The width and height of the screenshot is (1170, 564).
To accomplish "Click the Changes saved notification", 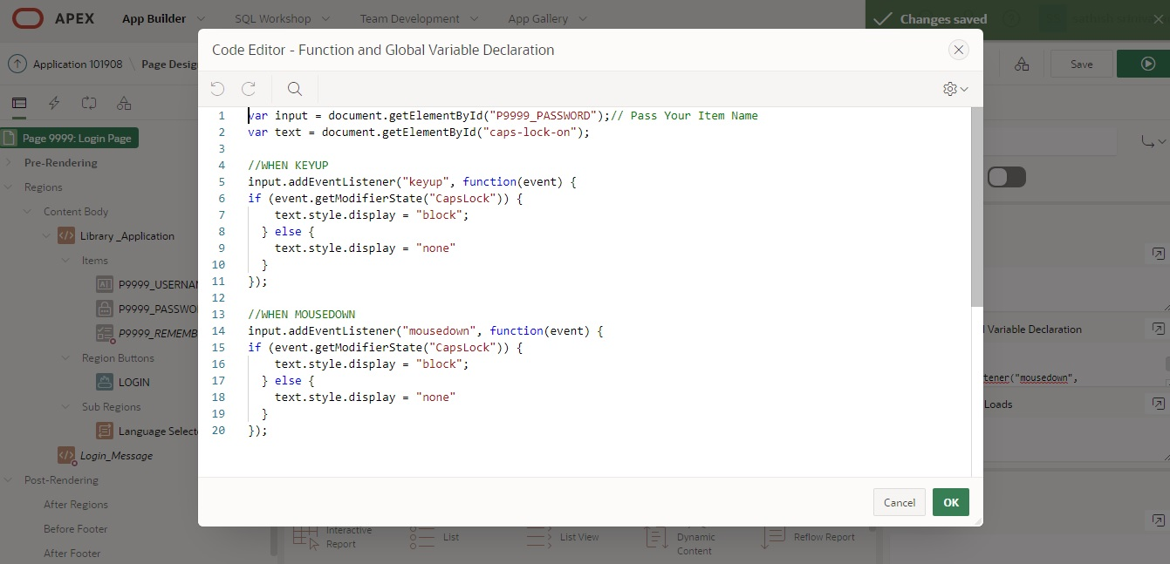I will [x=1017, y=18].
